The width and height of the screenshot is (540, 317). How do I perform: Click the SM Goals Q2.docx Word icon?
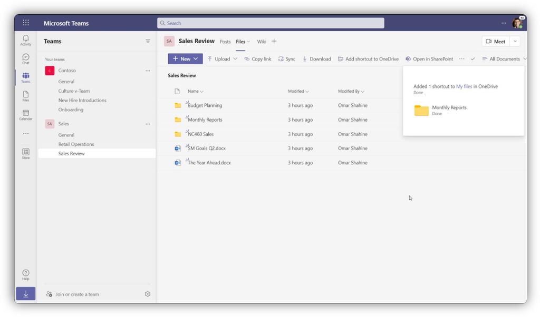[x=178, y=148]
